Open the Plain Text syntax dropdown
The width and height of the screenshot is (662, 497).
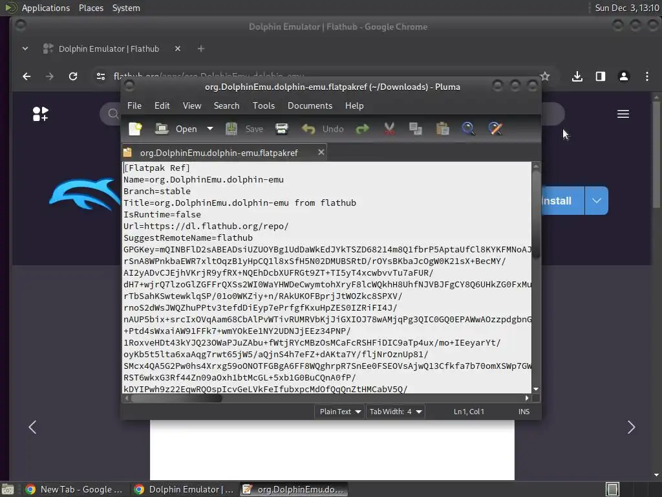coord(340,412)
